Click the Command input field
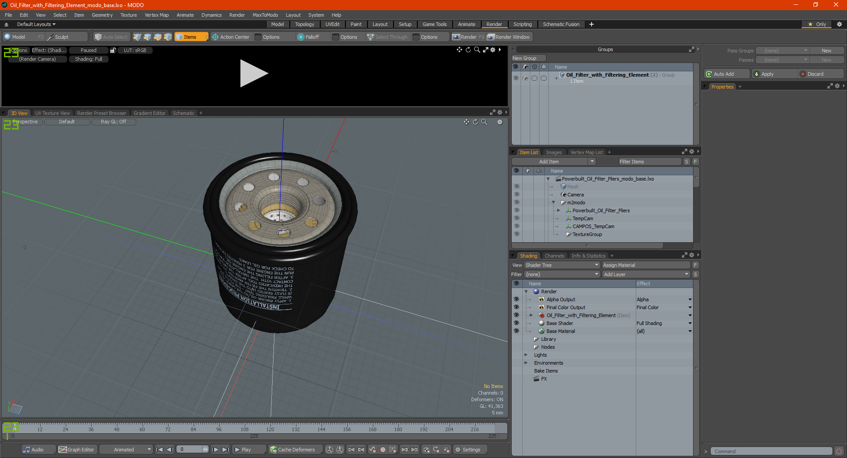The height and width of the screenshot is (458, 847). tap(771, 451)
